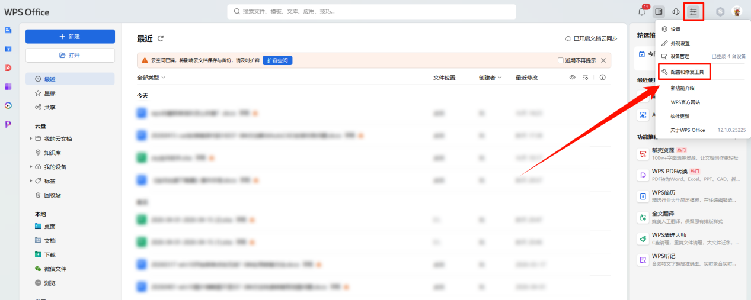Select 外观设置 in the settings menu
This screenshot has width=751, height=300.
pyautogui.click(x=702, y=43)
